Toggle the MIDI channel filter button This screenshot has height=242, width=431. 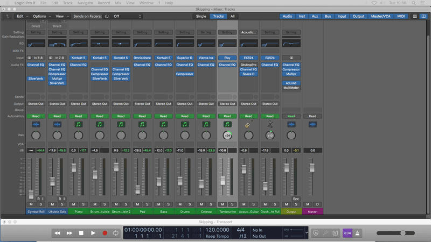[401, 16]
